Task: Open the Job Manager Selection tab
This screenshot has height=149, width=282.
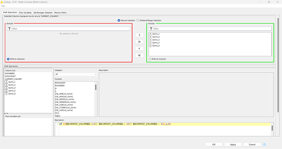Action: (43, 13)
